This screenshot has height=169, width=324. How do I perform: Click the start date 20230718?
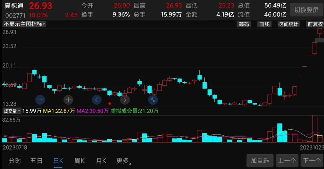click(x=15, y=147)
